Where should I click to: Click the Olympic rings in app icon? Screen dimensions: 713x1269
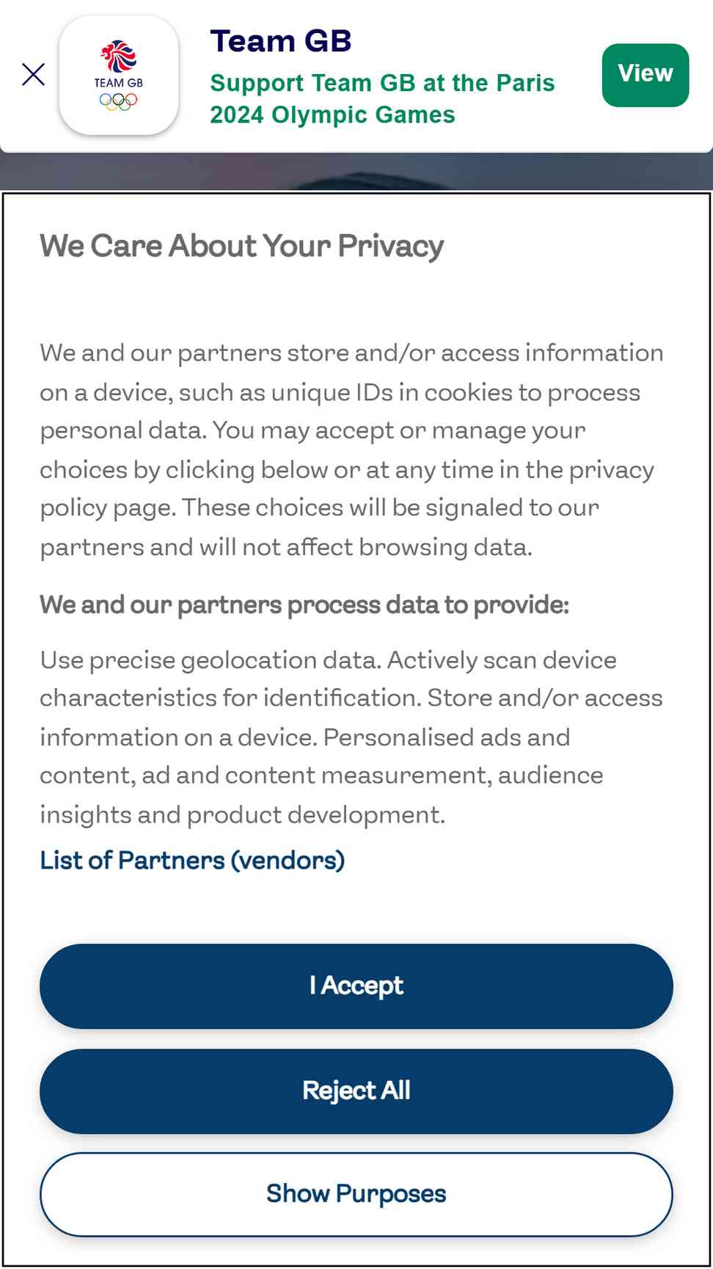tap(119, 101)
